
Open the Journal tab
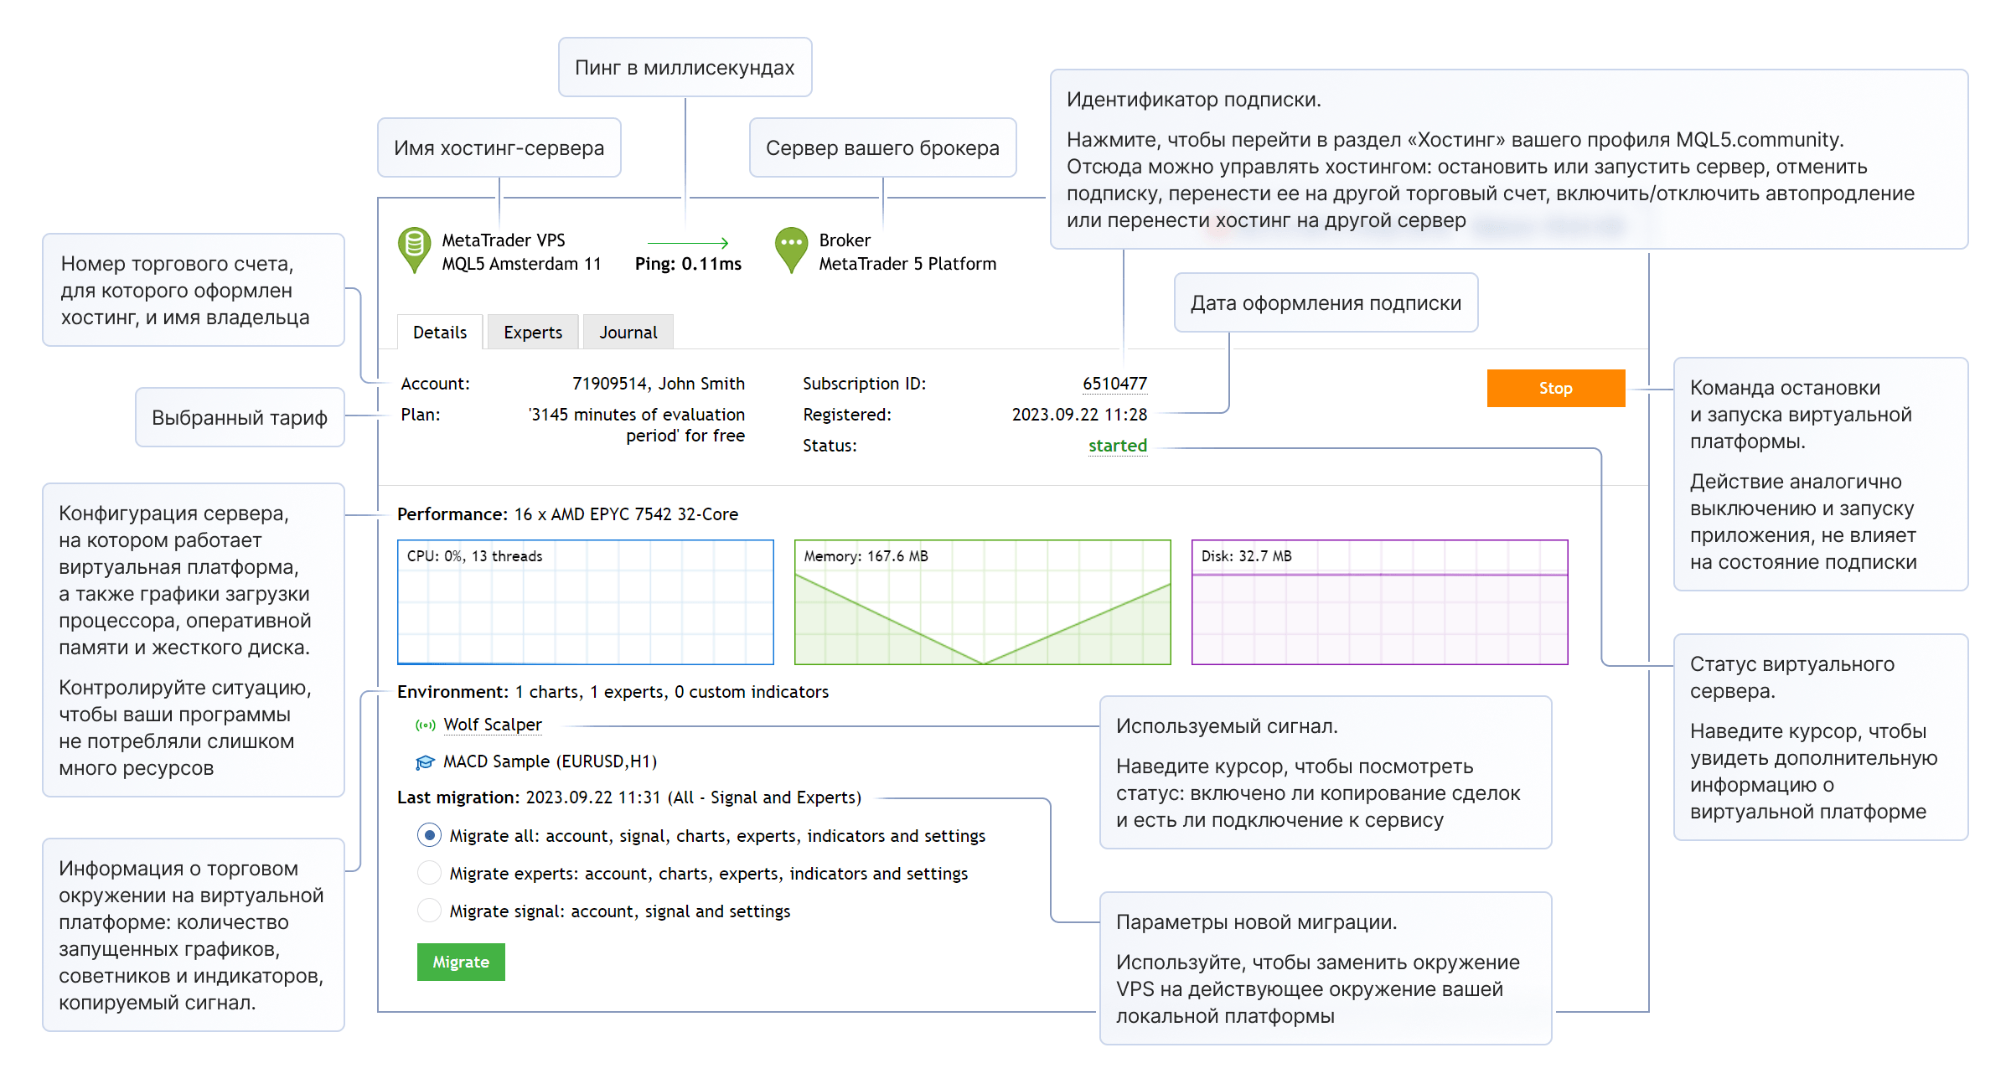[628, 333]
